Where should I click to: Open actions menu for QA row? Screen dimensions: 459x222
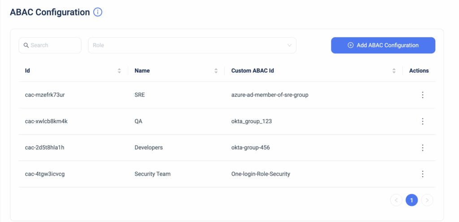tap(422, 121)
